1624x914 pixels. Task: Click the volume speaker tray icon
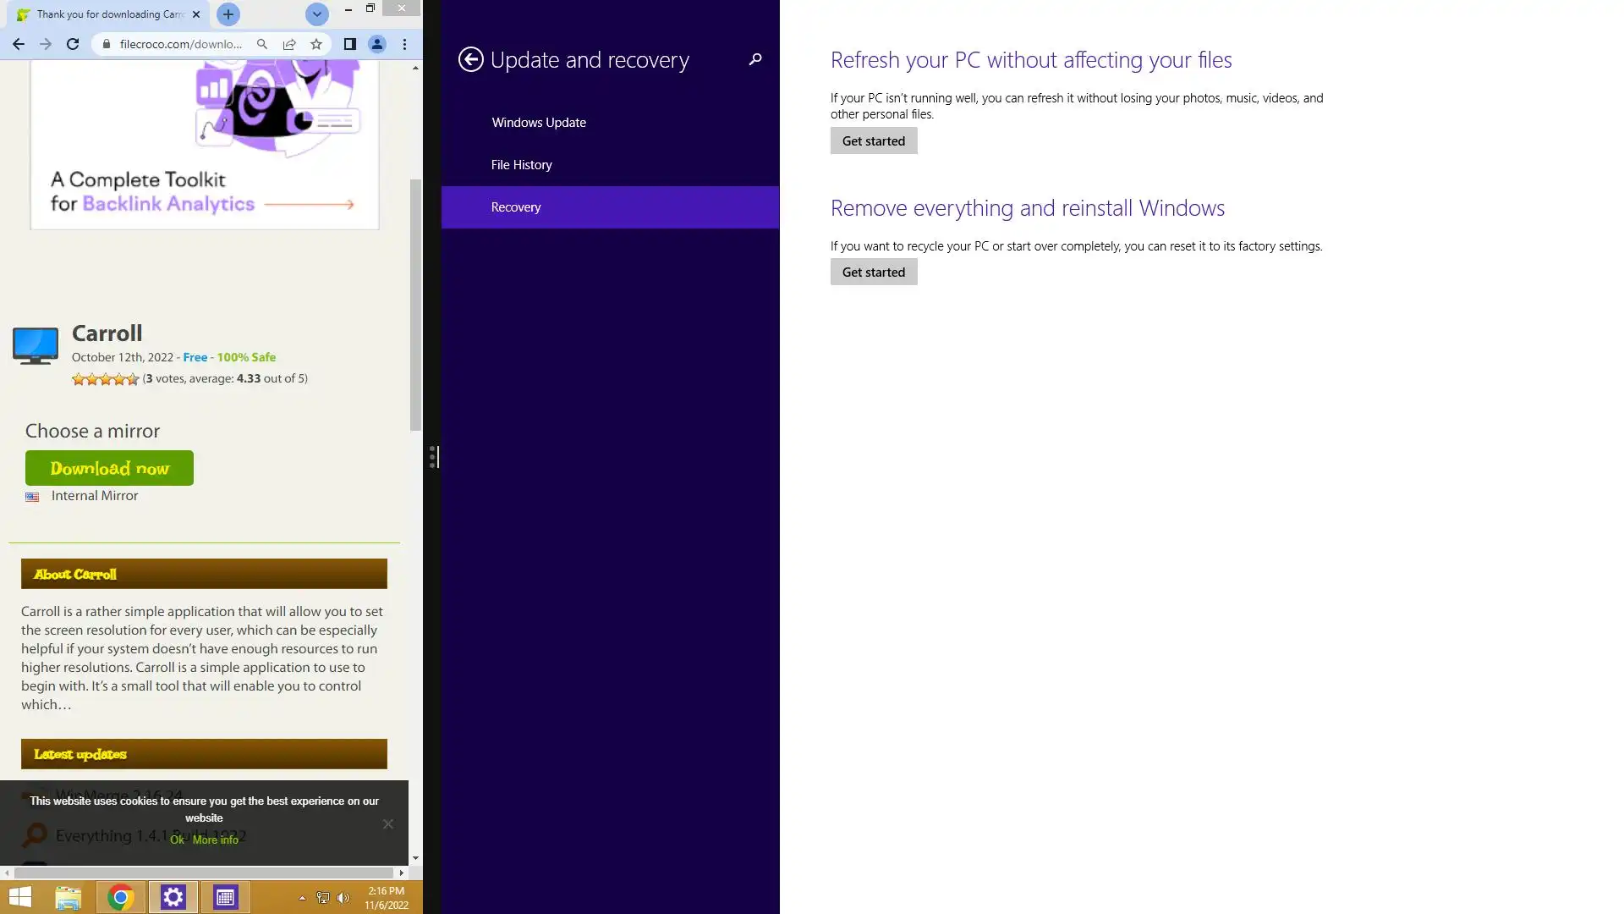pyautogui.click(x=343, y=898)
